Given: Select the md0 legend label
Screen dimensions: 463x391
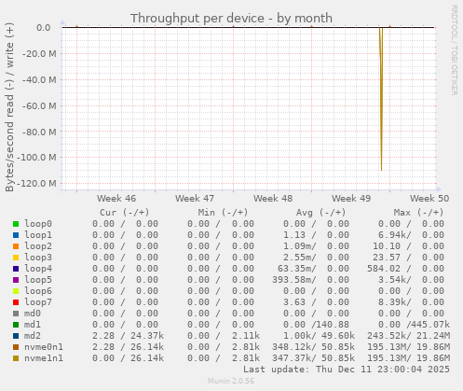Looking at the screenshot, I should 33,314.
